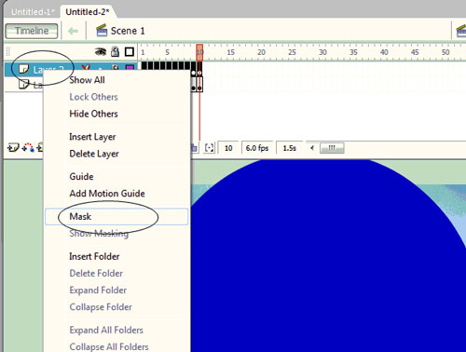This screenshot has width=466, height=352.
Task: Click frame 20 on the timeline ruler
Action: click(261, 52)
